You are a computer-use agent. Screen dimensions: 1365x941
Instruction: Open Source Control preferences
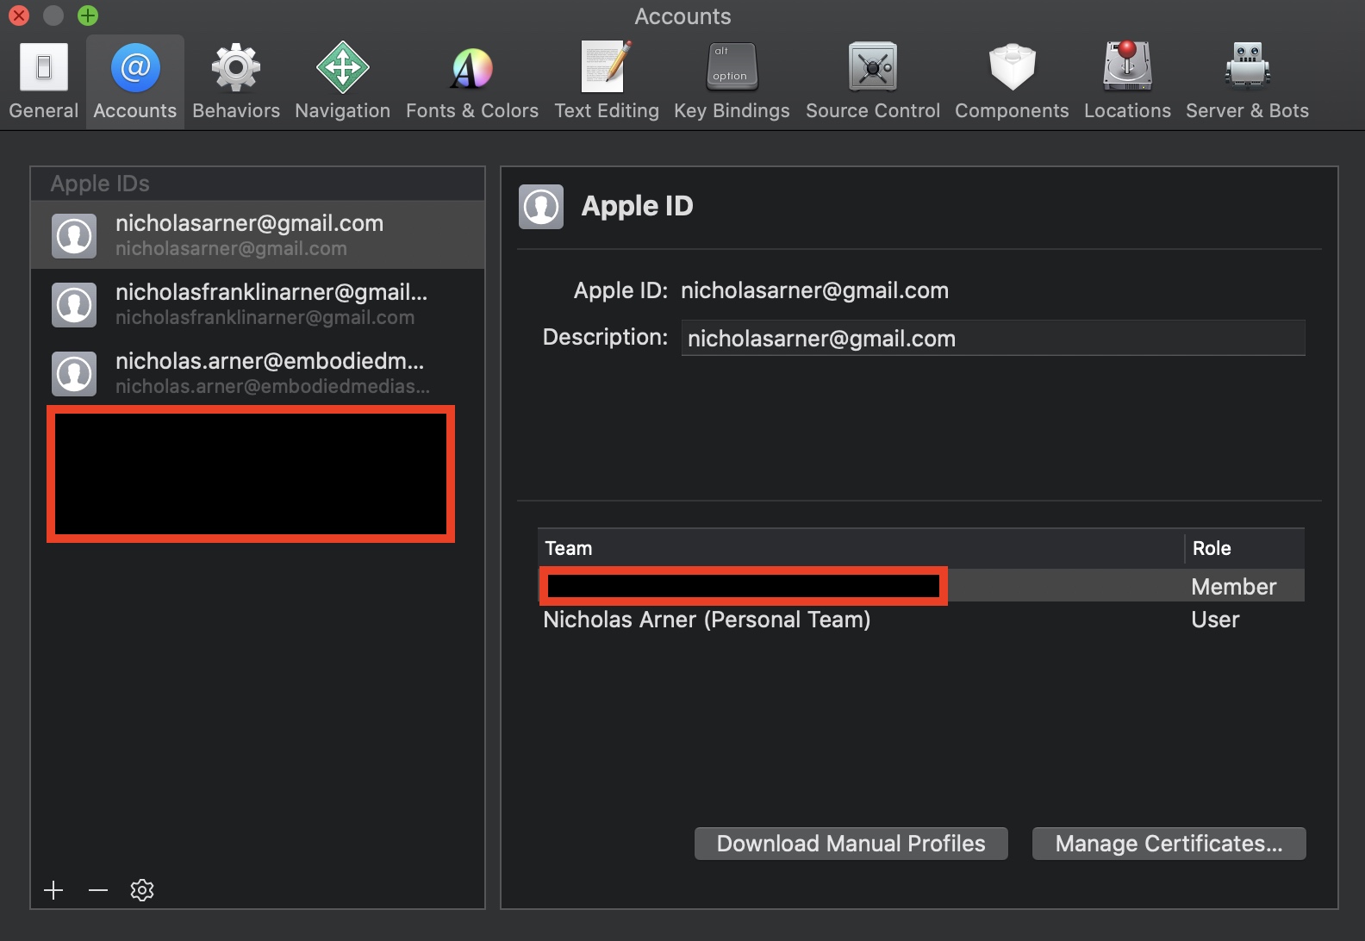click(x=873, y=82)
